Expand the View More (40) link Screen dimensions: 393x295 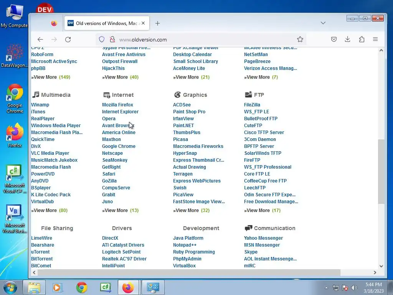click(120, 77)
